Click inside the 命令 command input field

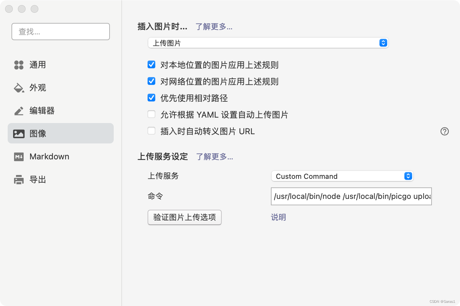[x=351, y=196]
